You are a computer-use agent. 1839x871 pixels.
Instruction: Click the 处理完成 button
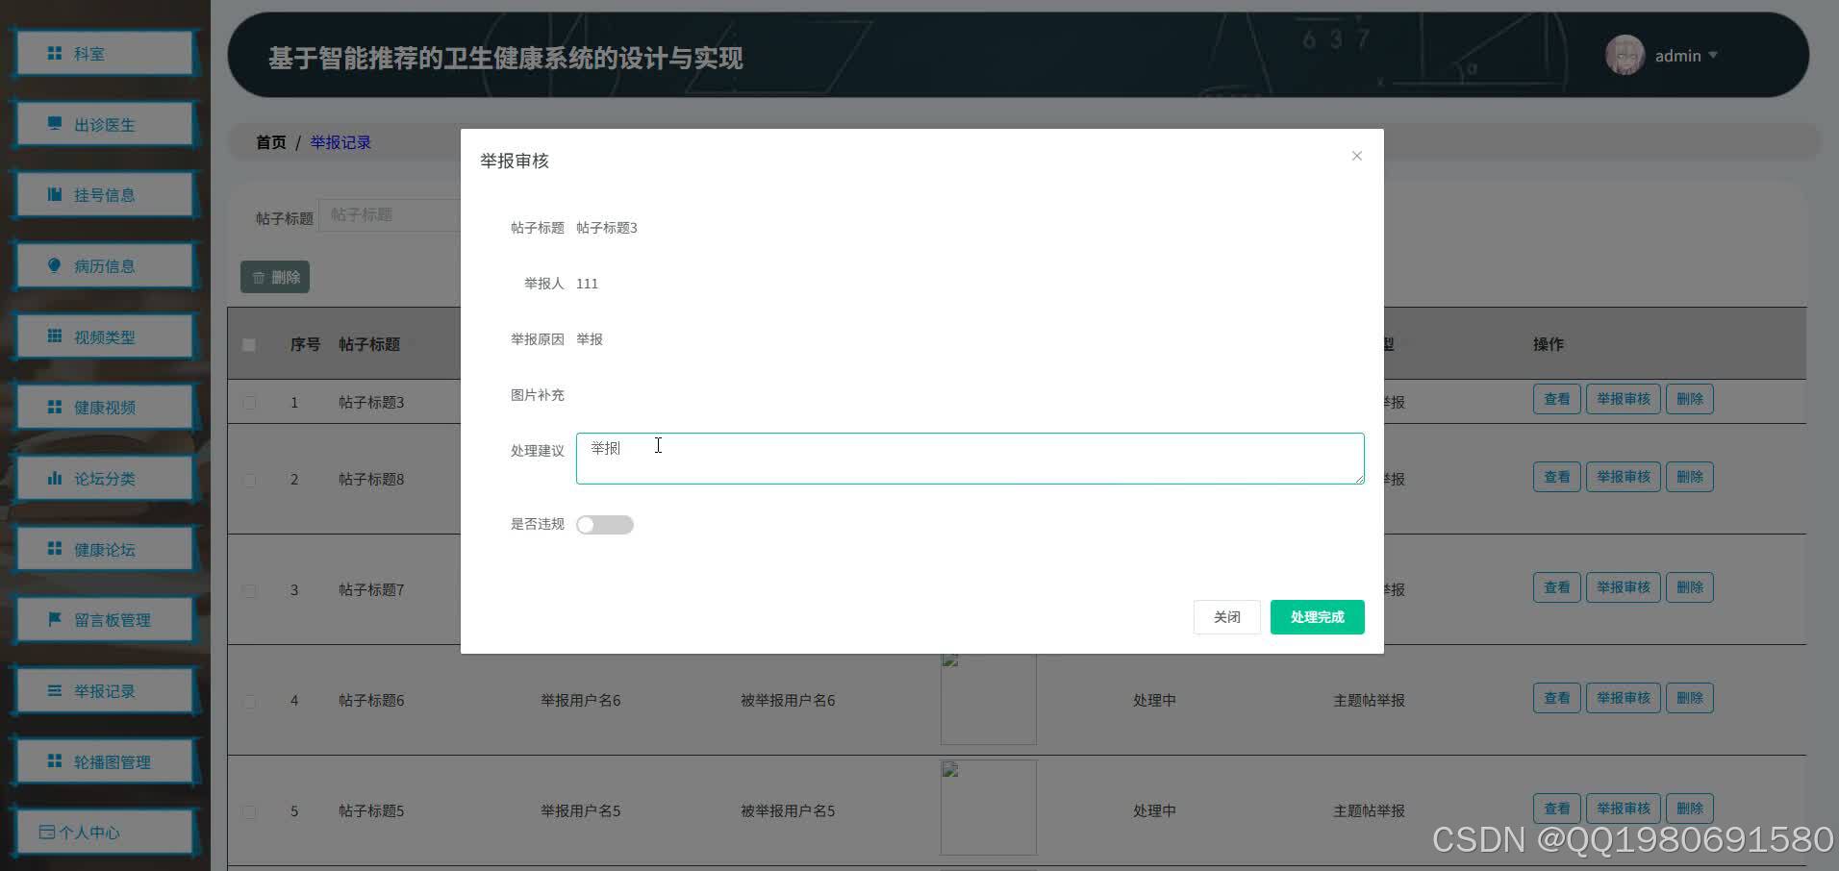coord(1317,616)
